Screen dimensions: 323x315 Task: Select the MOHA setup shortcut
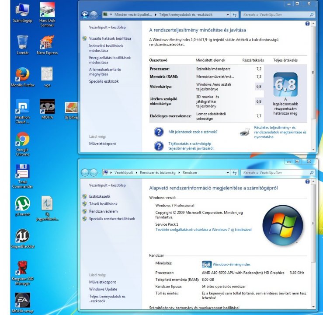click(22, 303)
